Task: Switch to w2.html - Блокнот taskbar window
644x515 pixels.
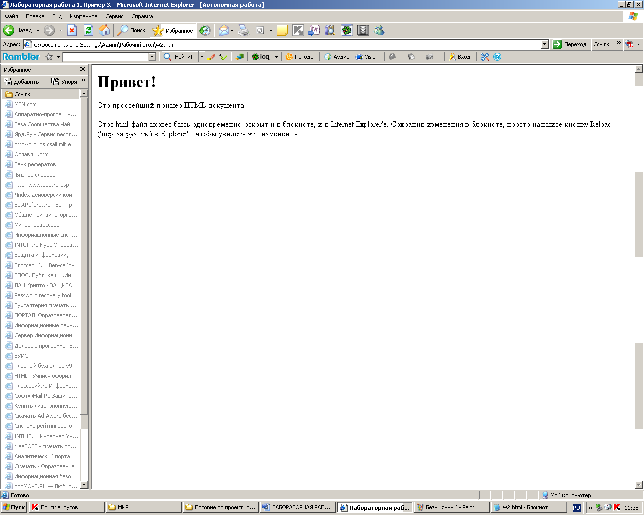Action: coord(528,507)
